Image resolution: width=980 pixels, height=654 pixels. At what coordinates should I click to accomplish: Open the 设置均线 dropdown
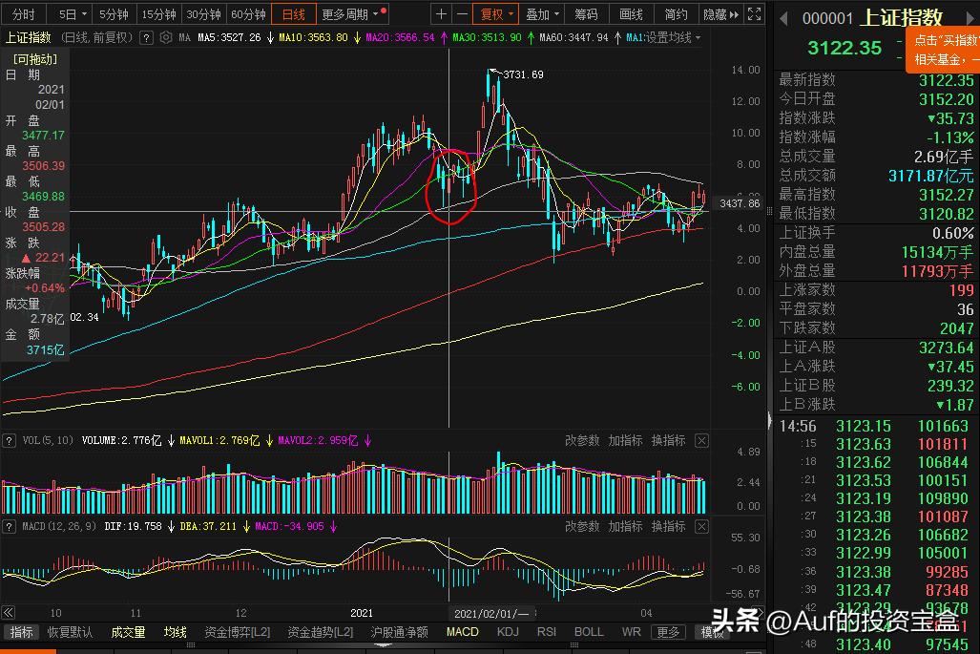point(671,38)
